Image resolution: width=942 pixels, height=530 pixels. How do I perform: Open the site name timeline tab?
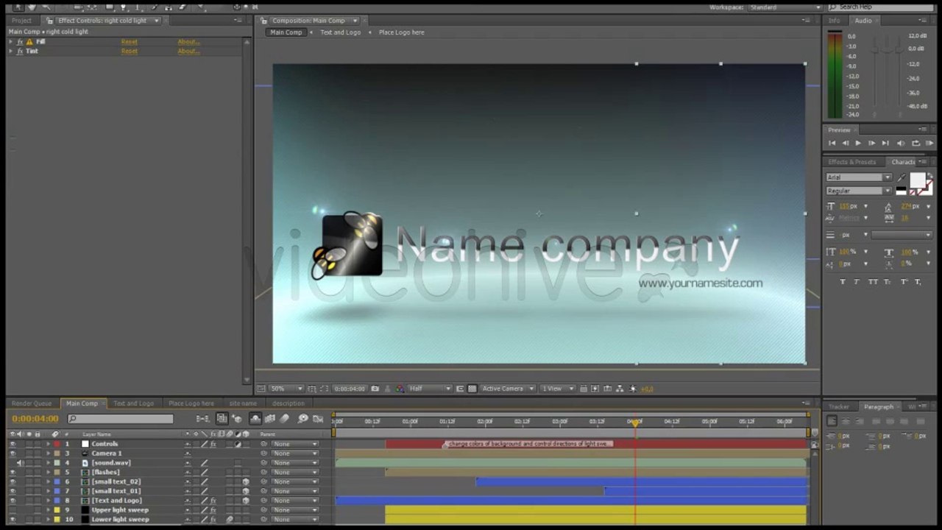point(243,403)
